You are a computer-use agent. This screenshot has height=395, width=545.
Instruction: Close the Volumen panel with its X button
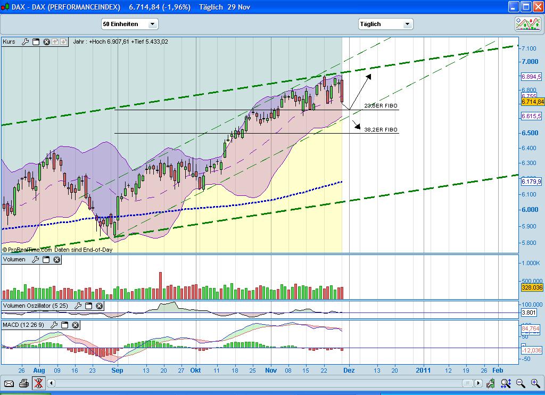click(x=55, y=259)
